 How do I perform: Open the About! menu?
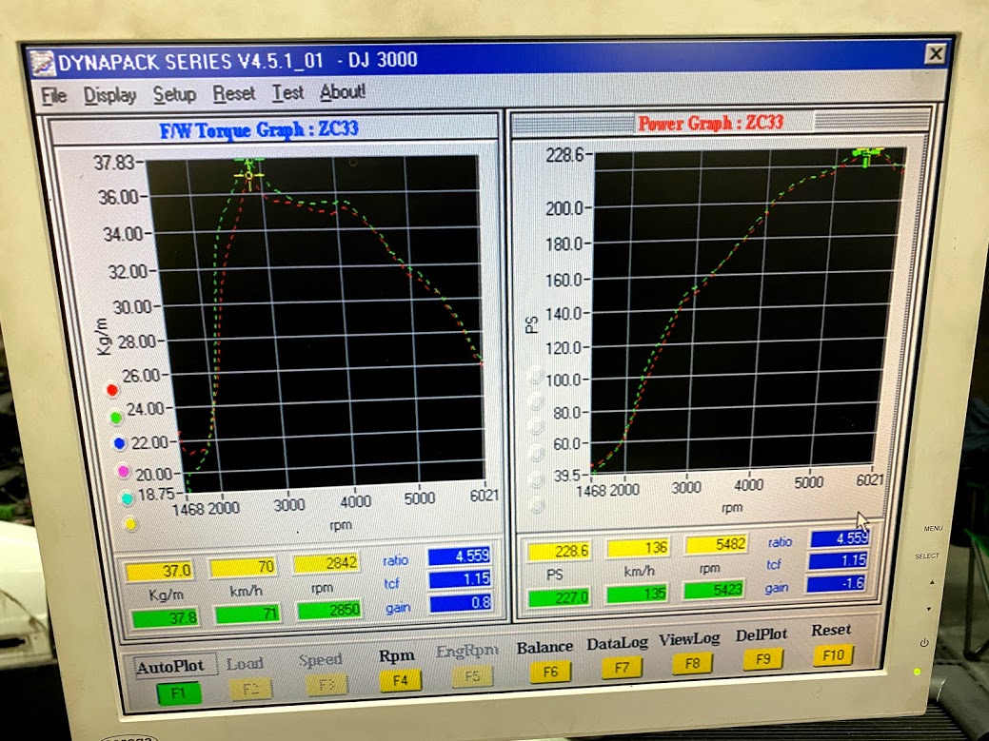(343, 92)
